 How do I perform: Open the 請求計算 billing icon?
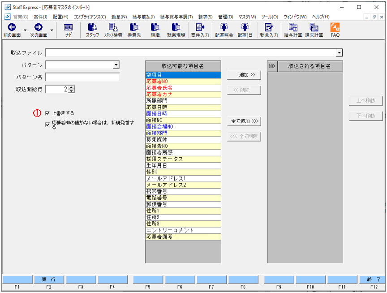(314, 30)
